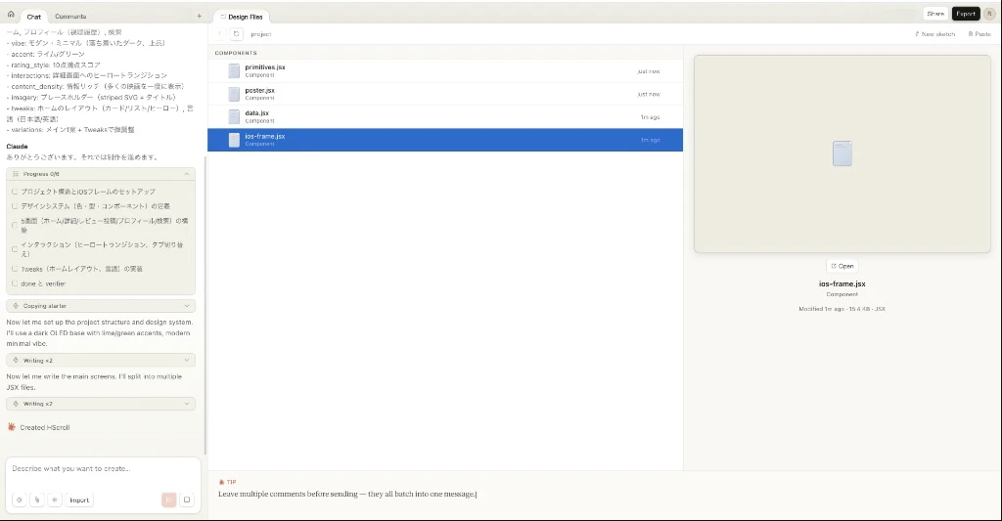1002x521 pixels.
Task: Click the Copying starter tool icon
Action: pos(16,306)
